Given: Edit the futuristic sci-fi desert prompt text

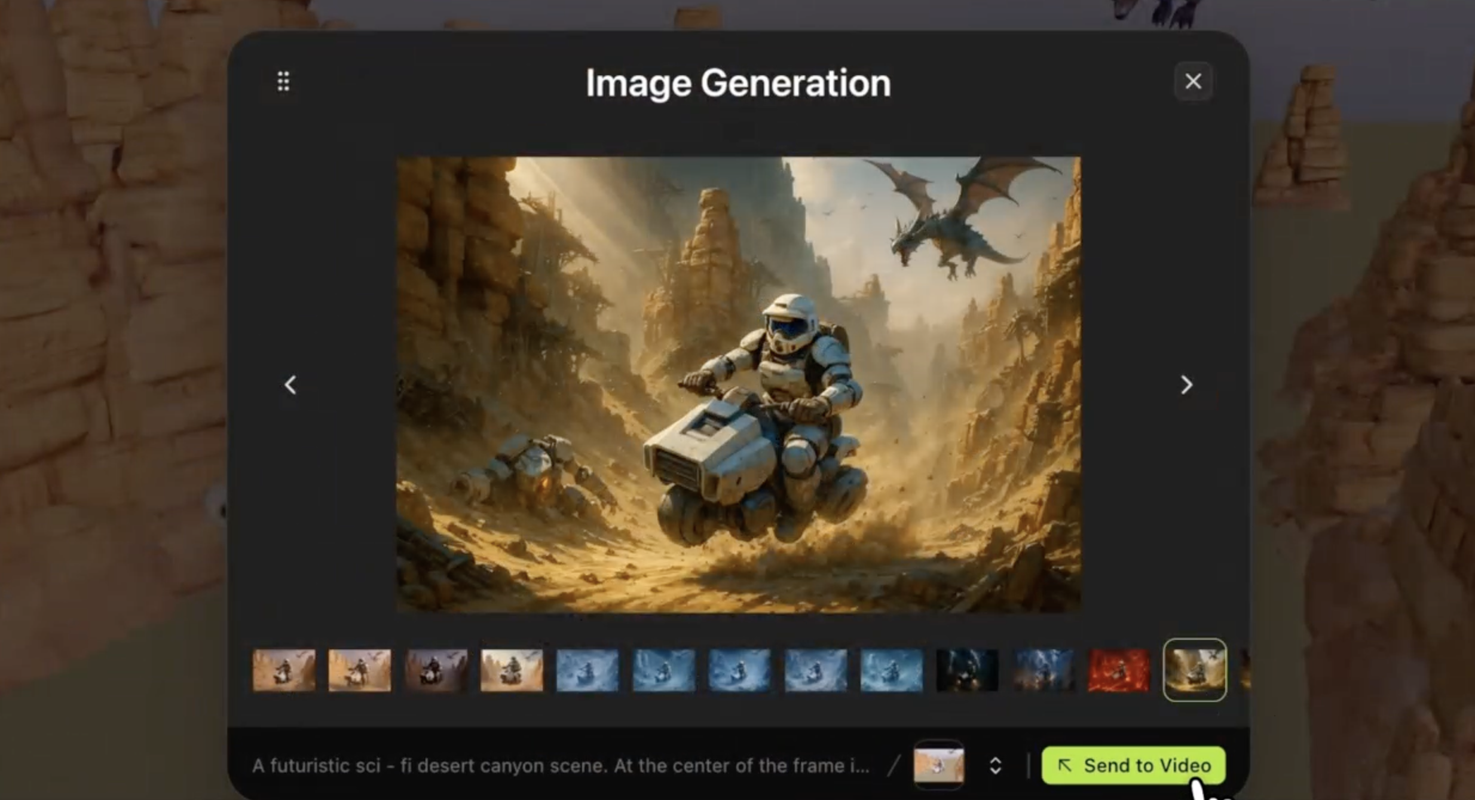Looking at the screenshot, I should pyautogui.click(x=560, y=765).
